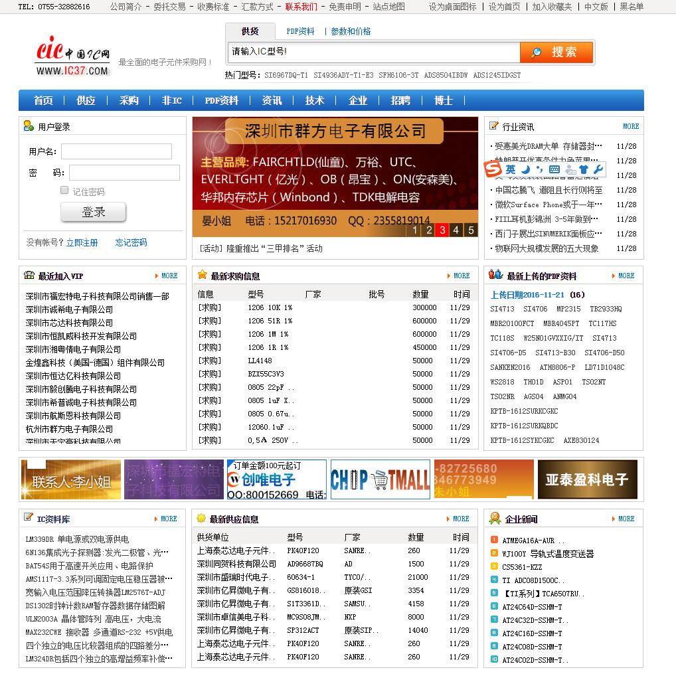Open 采购 navigation menu item

(128, 100)
